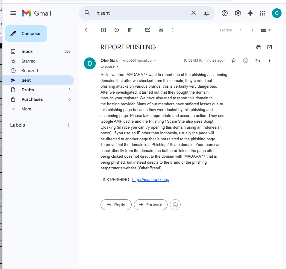Create new label plus icon
The image size is (286, 269).
[x=69, y=125]
